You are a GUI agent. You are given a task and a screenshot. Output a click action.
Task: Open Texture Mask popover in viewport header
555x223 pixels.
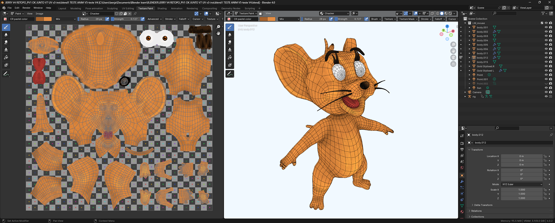408,19
